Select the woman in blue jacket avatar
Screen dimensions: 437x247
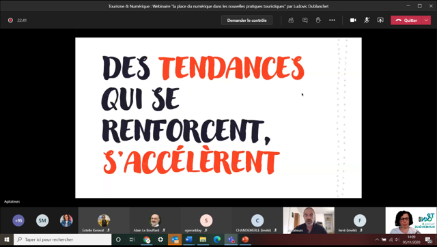point(66,220)
